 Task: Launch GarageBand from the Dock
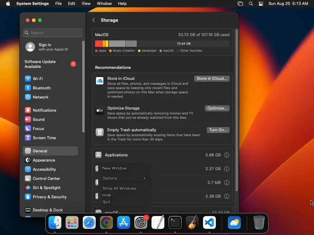[x=192, y=222]
